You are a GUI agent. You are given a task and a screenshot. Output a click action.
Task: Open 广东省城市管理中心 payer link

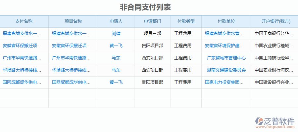pos(226,58)
